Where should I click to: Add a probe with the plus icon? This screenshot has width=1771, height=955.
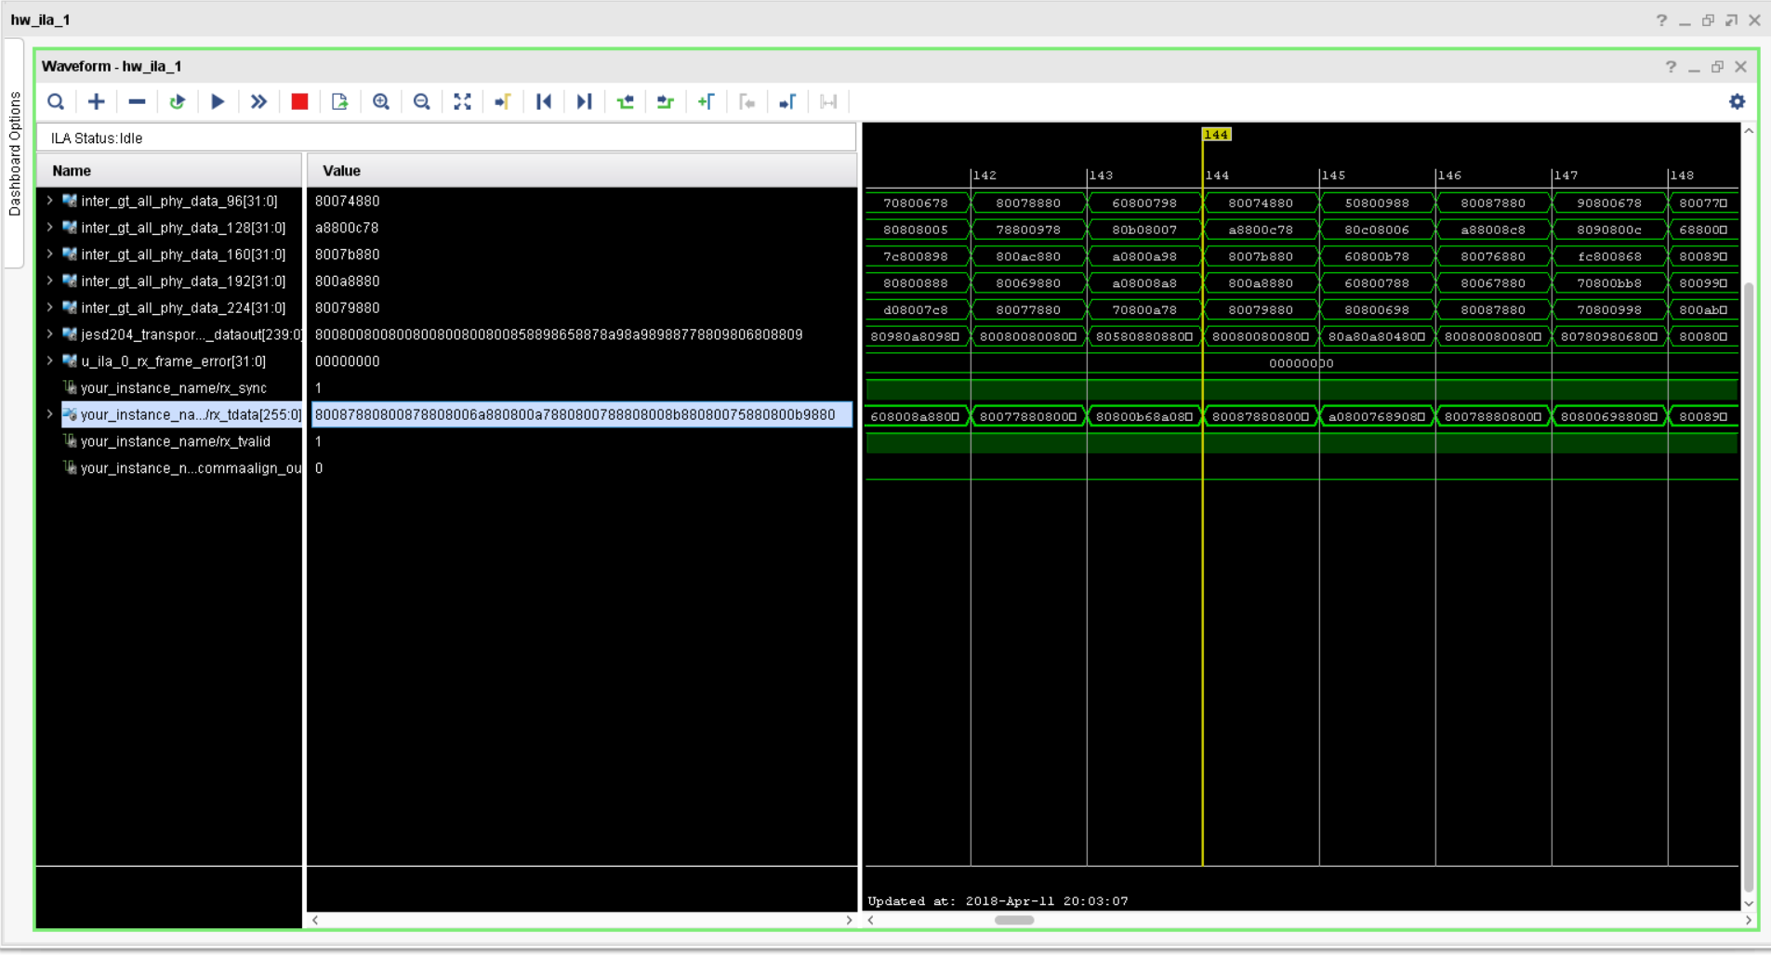coord(97,101)
